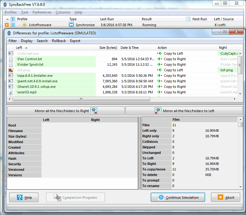The image size is (246, 215).
Task: Open the Preferences menu
Action: (x=42, y=12)
